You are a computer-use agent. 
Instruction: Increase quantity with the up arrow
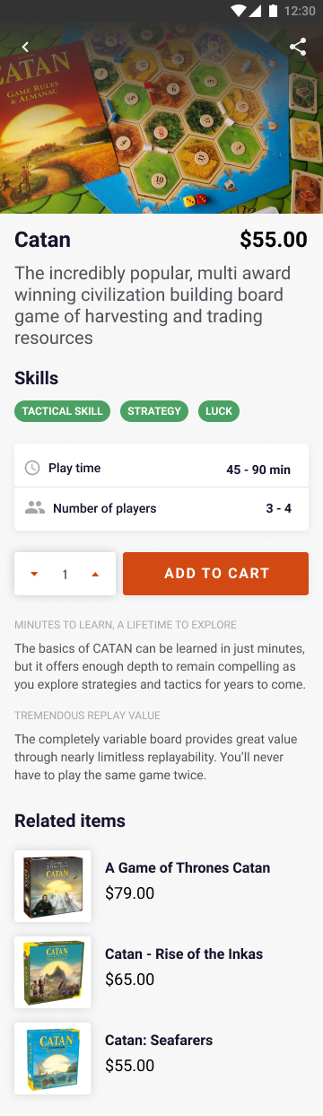(95, 574)
